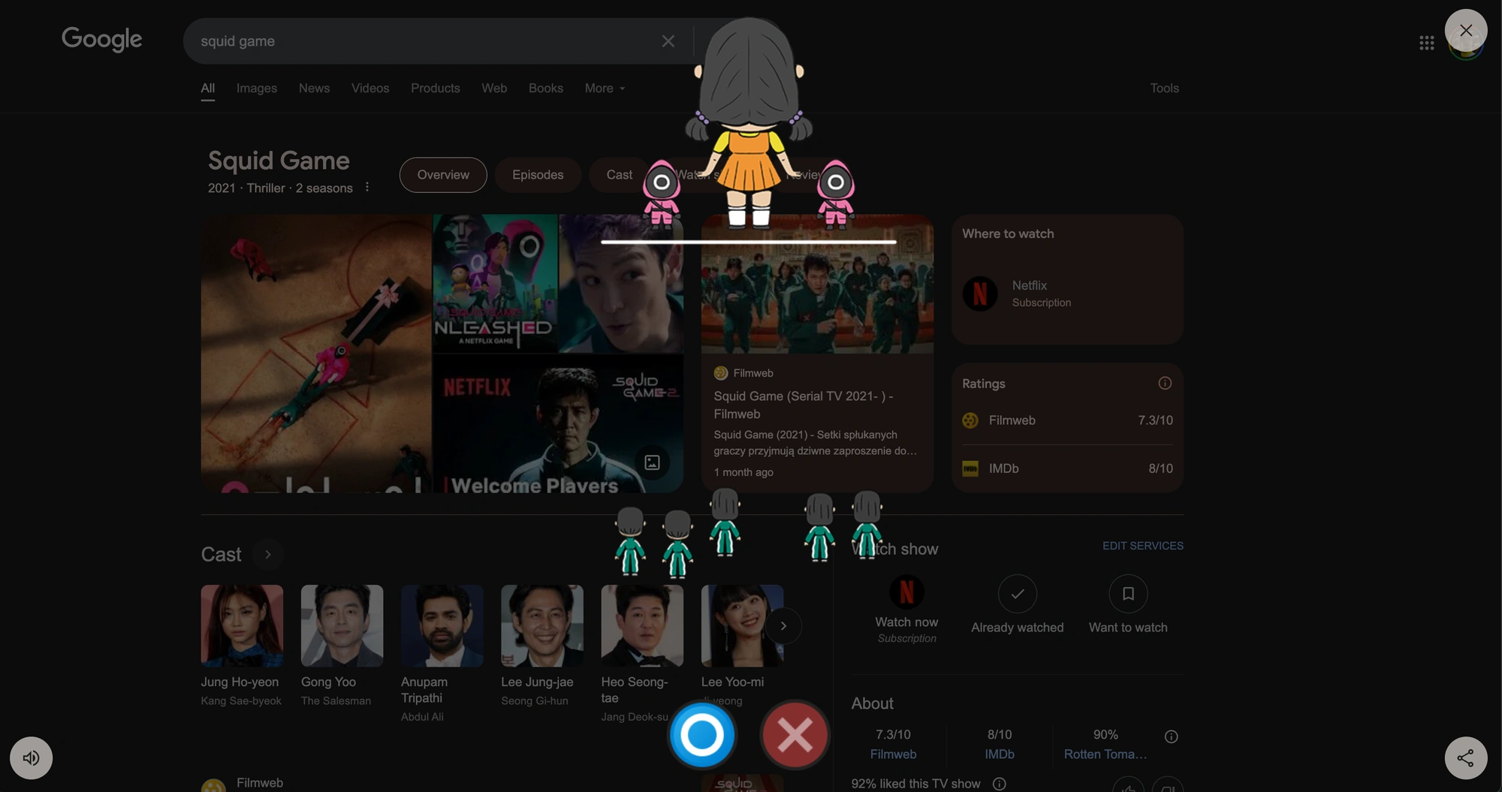Click the Netflix Watch now icon
Viewport: 1502px width, 792px height.
pyautogui.click(x=906, y=592)
